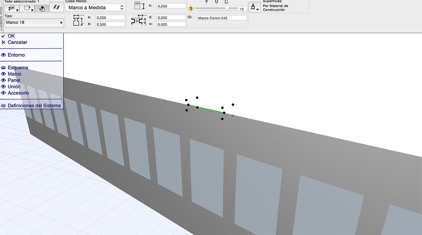This screenshot has height=235, width=422.
Task: Click the a: field with 0,200
Action: point(110,17)
